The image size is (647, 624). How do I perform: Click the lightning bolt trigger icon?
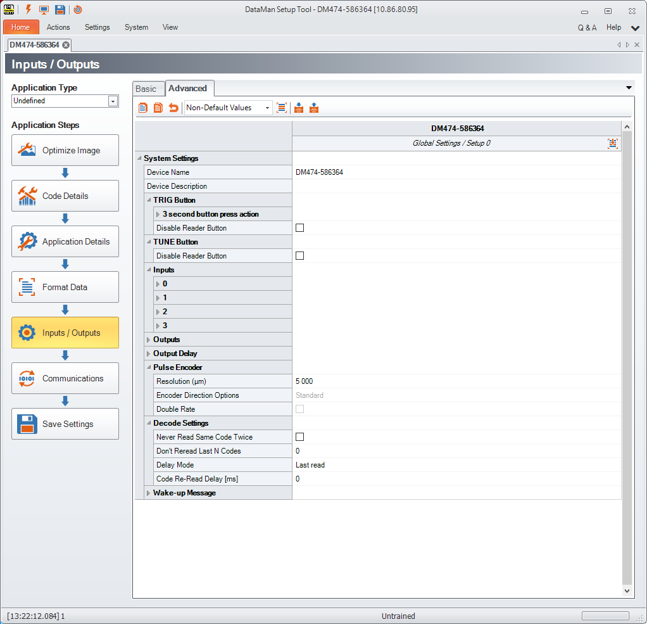tap(28, 10)
